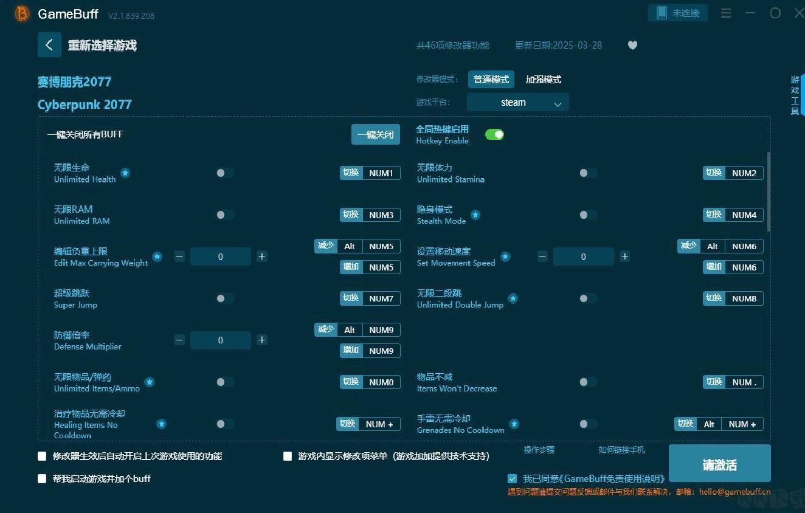Click NUM7 hotkey for Super Jump
Image resolution: width=805 pixels, height=513 pixels.
pos(381,298)
